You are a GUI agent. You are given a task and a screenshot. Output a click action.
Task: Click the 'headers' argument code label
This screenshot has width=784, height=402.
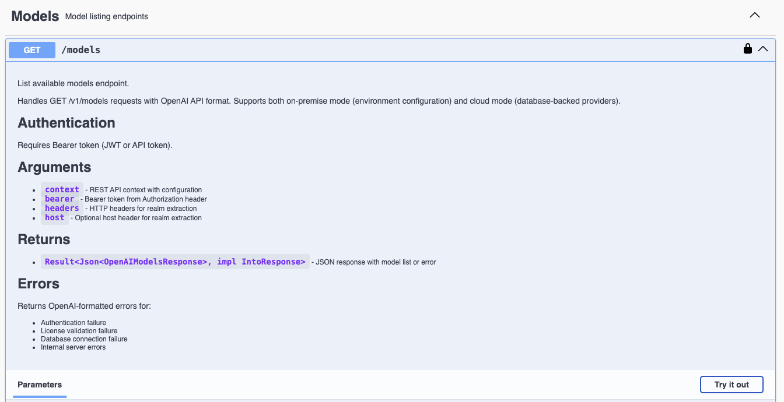pyautogui.click(x=62, y=208)
